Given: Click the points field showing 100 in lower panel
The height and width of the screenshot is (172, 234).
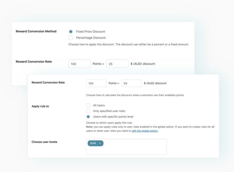Looking at the screenshot, I should [96, 83].
